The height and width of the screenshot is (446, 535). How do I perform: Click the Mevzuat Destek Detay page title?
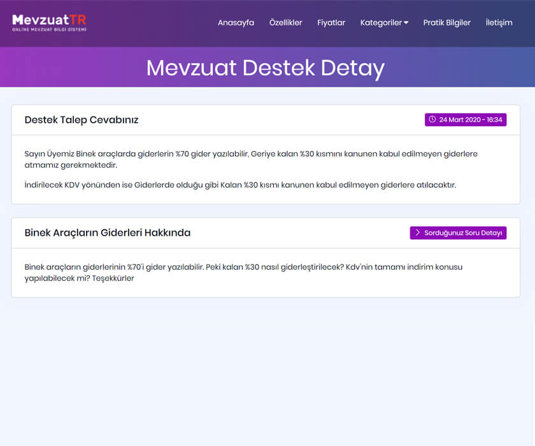tap(267, 68)
